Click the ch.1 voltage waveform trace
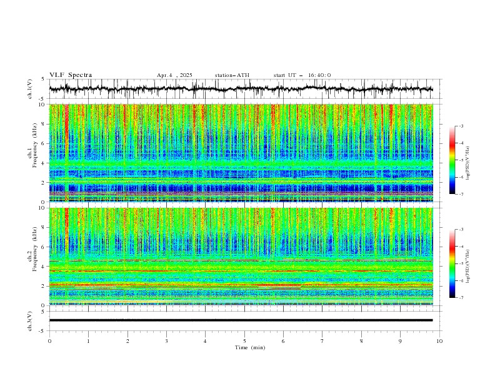 [x=241, y=89]
